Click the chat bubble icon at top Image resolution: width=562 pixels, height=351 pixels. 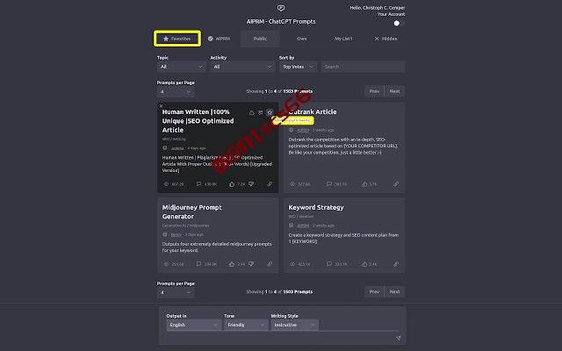pyautogui.click(x=281, y=8)
